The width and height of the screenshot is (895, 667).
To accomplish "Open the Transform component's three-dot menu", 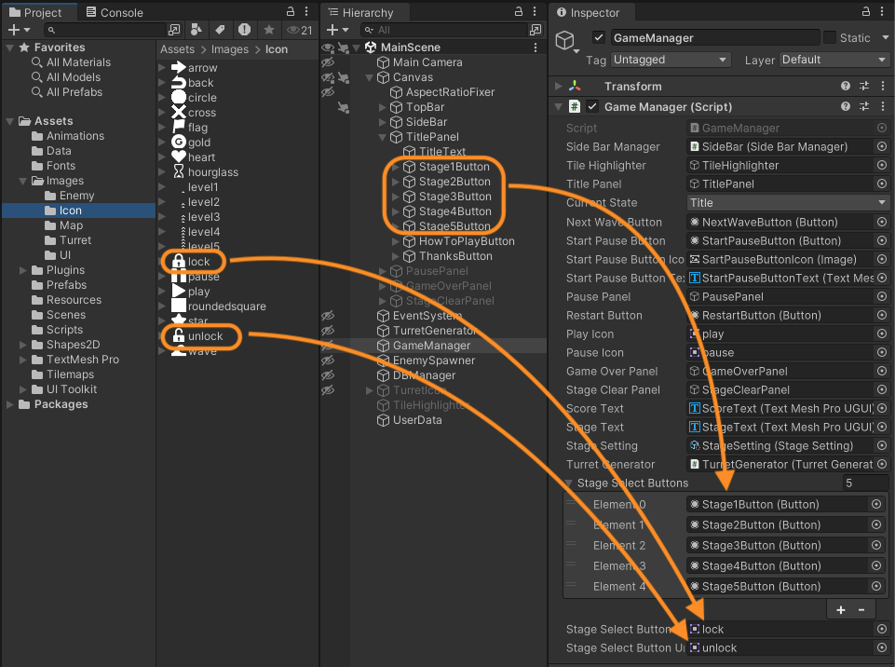I will [883, 87].
